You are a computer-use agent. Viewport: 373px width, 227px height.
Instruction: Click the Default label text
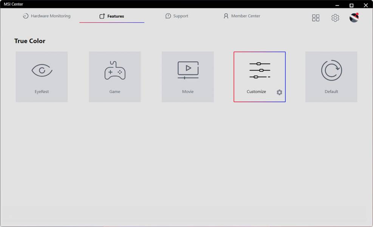pos(331,92)
